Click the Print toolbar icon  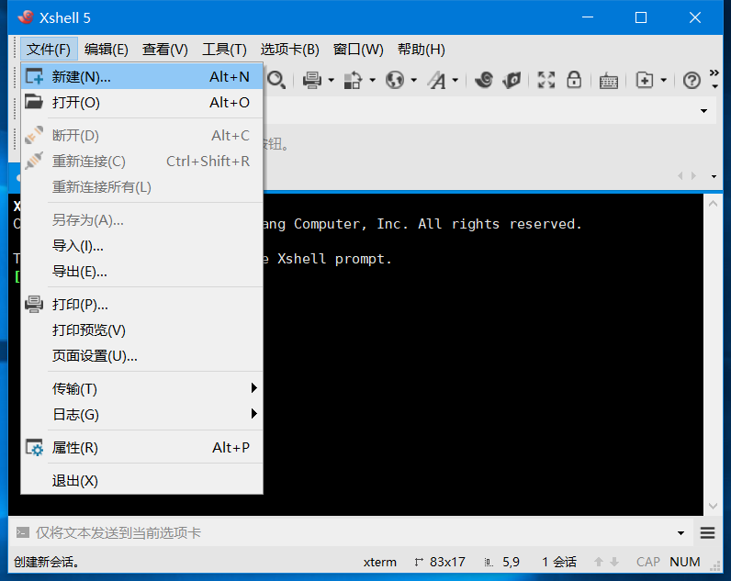tap(312, 80)
